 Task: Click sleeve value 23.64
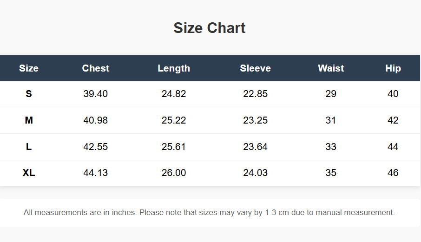coord(255,147)
